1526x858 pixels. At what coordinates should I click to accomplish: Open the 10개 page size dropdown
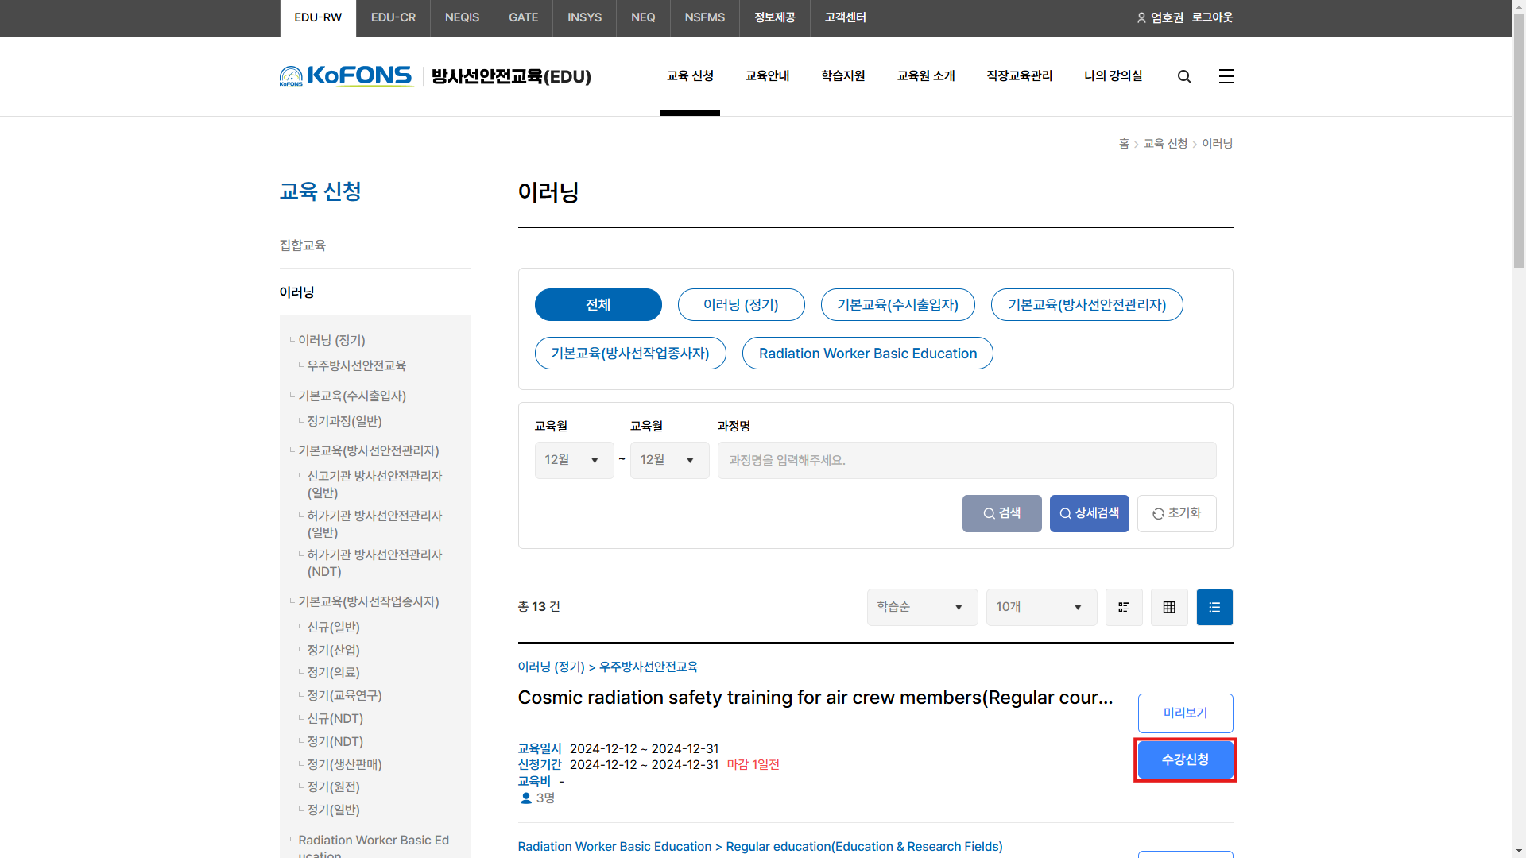pyautogui.click(x=1041, y=607)
